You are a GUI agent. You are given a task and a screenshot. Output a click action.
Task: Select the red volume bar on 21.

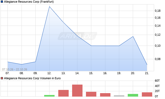(x=147, y=94)
